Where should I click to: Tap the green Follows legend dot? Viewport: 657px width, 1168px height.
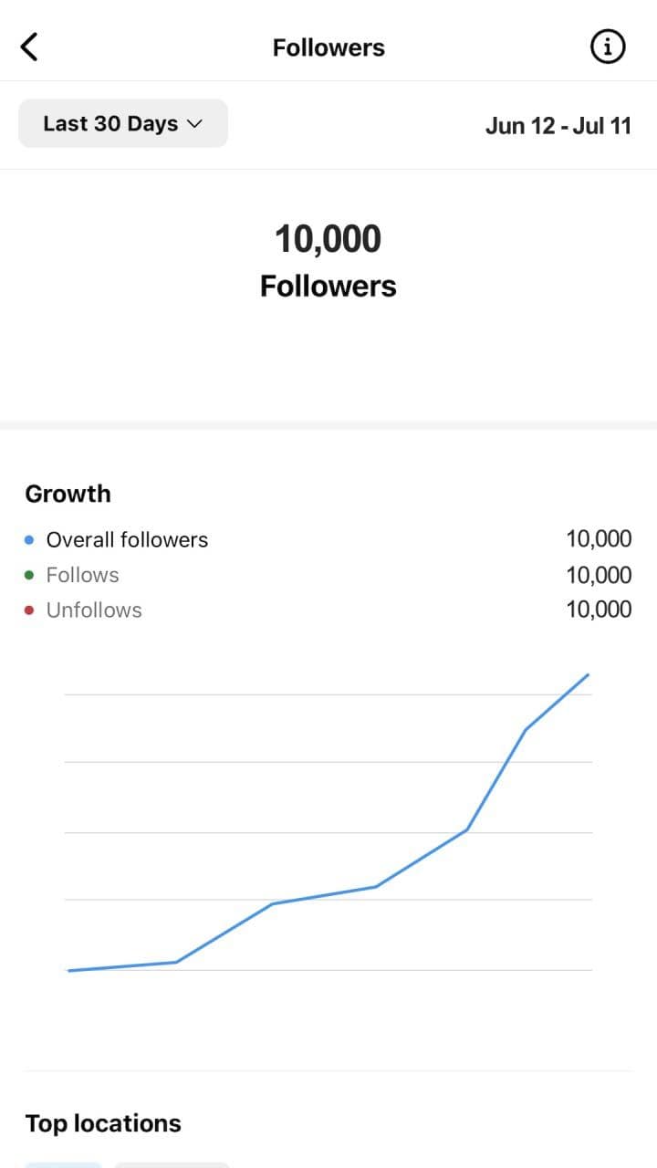[x=28, y=575]
